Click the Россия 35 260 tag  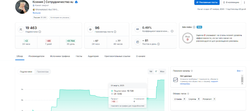click(x=40, y=18)
